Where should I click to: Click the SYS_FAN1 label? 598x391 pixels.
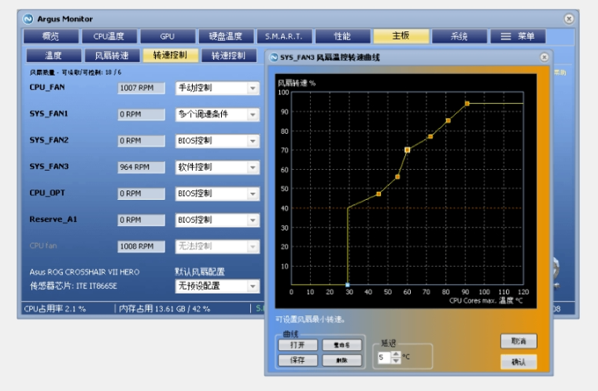[x=49, y=113]
